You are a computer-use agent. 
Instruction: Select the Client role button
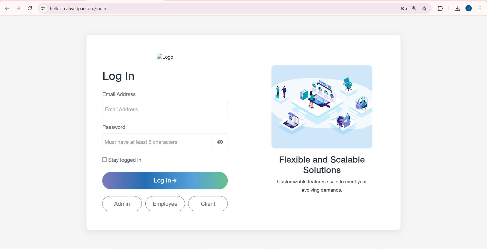(x=208, y=204)
